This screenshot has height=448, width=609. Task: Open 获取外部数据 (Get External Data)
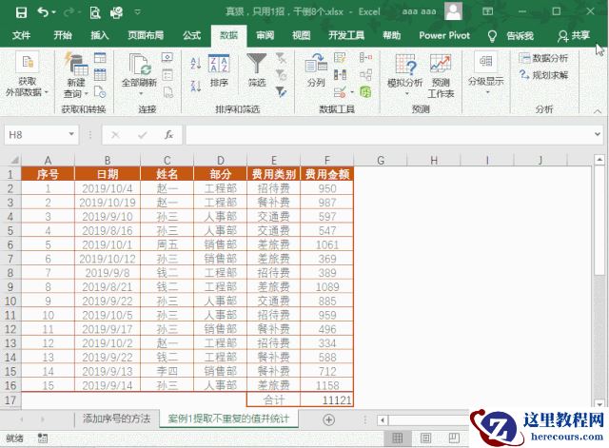[x=27, y=74]
